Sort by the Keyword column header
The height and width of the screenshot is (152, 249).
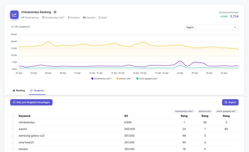pos(24,116)
